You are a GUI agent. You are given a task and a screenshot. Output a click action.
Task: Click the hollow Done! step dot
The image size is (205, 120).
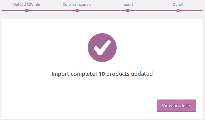point(178,11)
